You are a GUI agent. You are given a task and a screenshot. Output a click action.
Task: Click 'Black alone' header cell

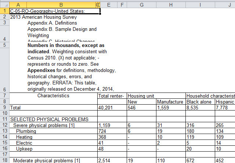[x=200, y=102]
